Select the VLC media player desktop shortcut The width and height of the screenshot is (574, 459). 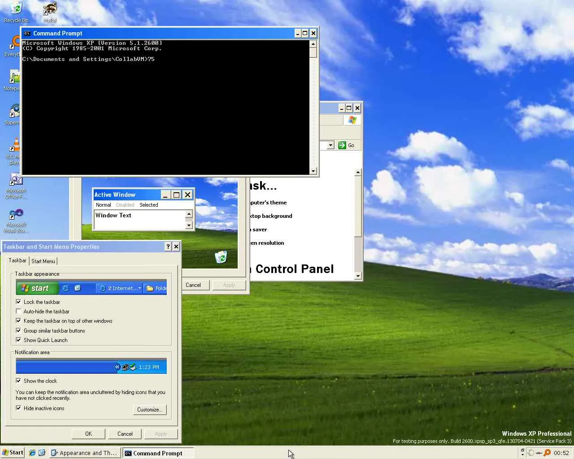tap(13, 152)
